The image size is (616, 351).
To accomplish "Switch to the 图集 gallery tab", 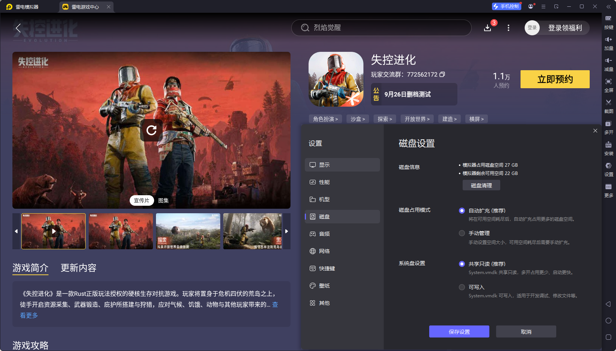I will click(163, 200).
